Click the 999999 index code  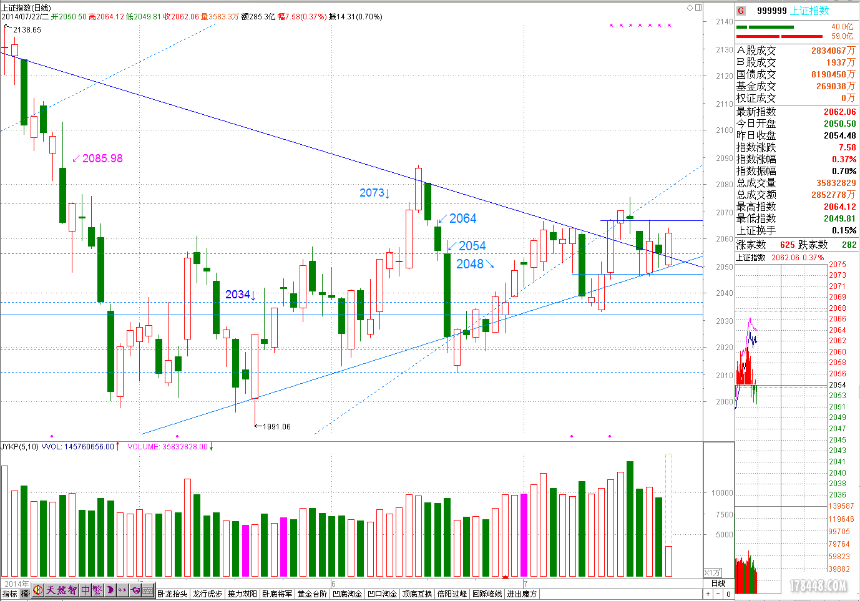[x=772, y=11]
